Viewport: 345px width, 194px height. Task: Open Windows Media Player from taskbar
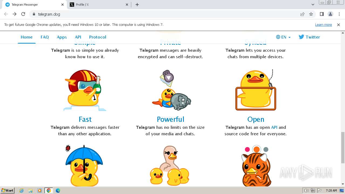(40, 190)
